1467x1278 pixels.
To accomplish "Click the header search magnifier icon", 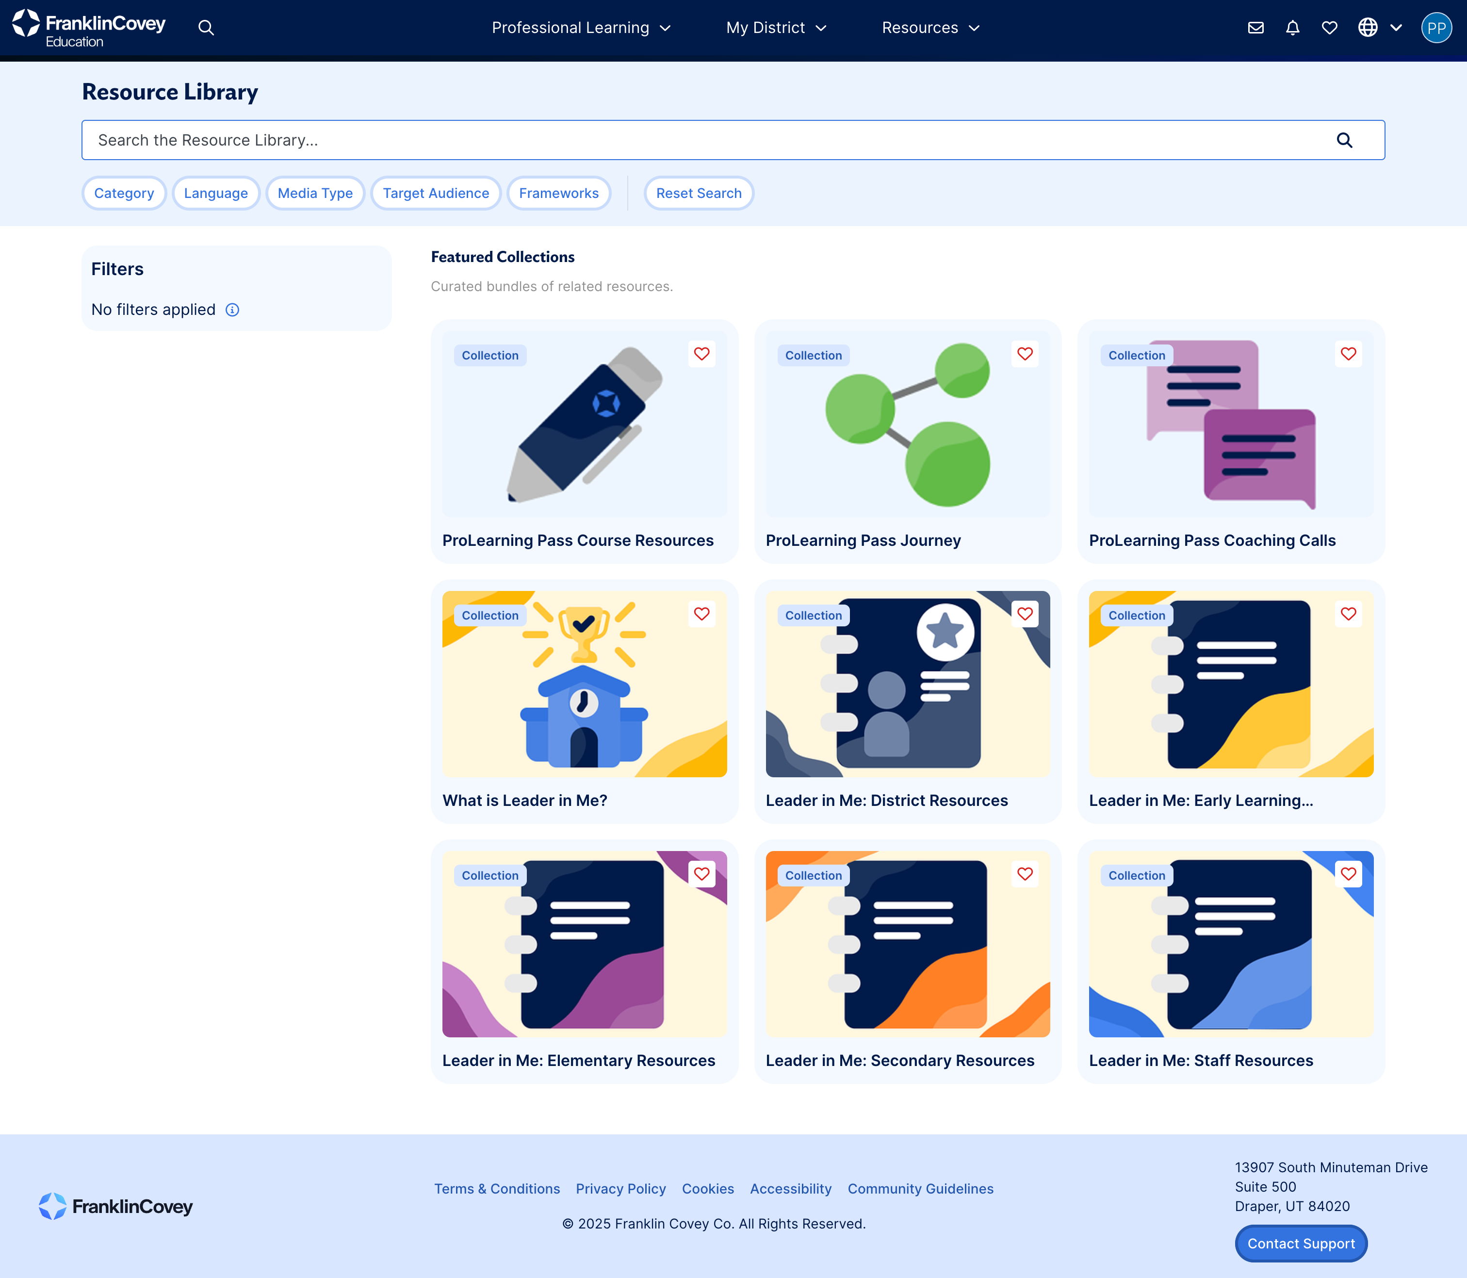I will pos(206,28).
